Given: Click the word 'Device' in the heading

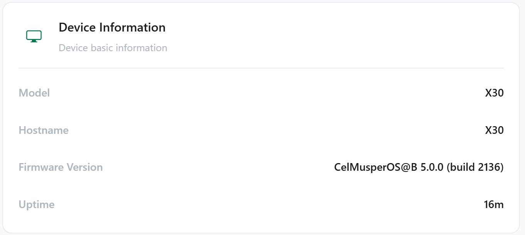Looking at the screenshot, I should [78, 28].
